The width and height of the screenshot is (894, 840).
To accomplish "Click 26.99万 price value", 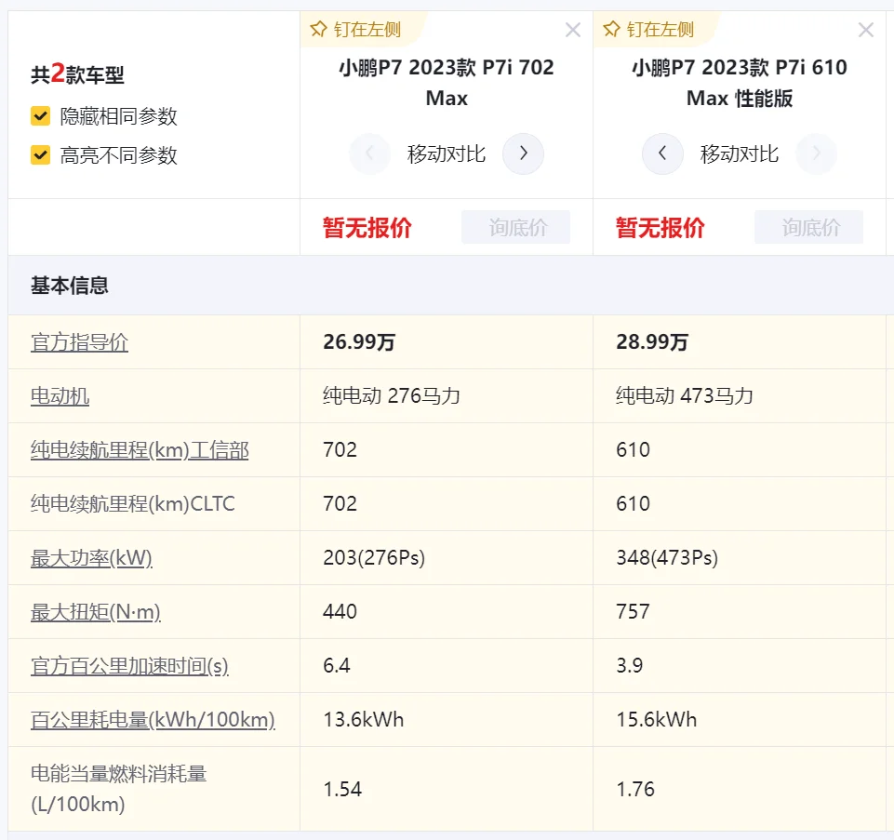I will point(359,342).
